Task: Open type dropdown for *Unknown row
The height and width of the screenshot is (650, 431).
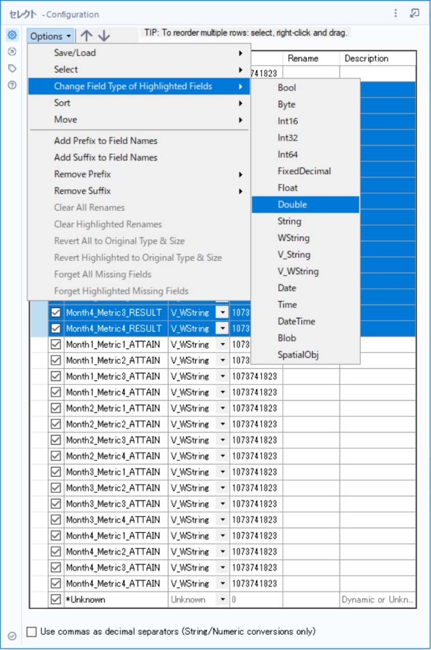Action: point(223,599)
